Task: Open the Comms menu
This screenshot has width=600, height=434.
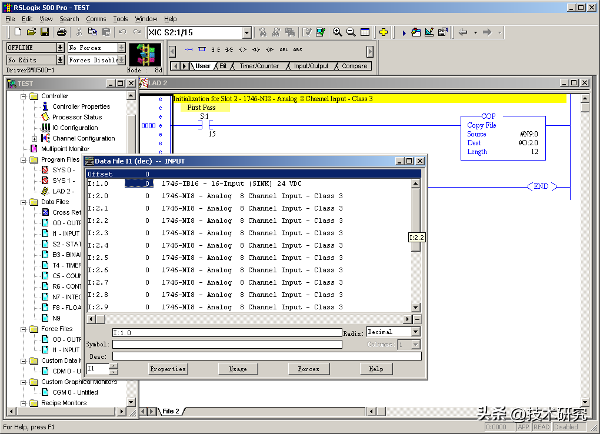Action: (96, 19)
